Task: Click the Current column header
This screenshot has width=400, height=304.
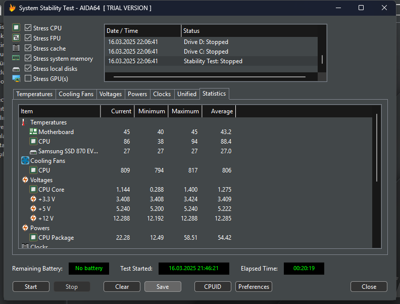Action: tap(118, 111)
